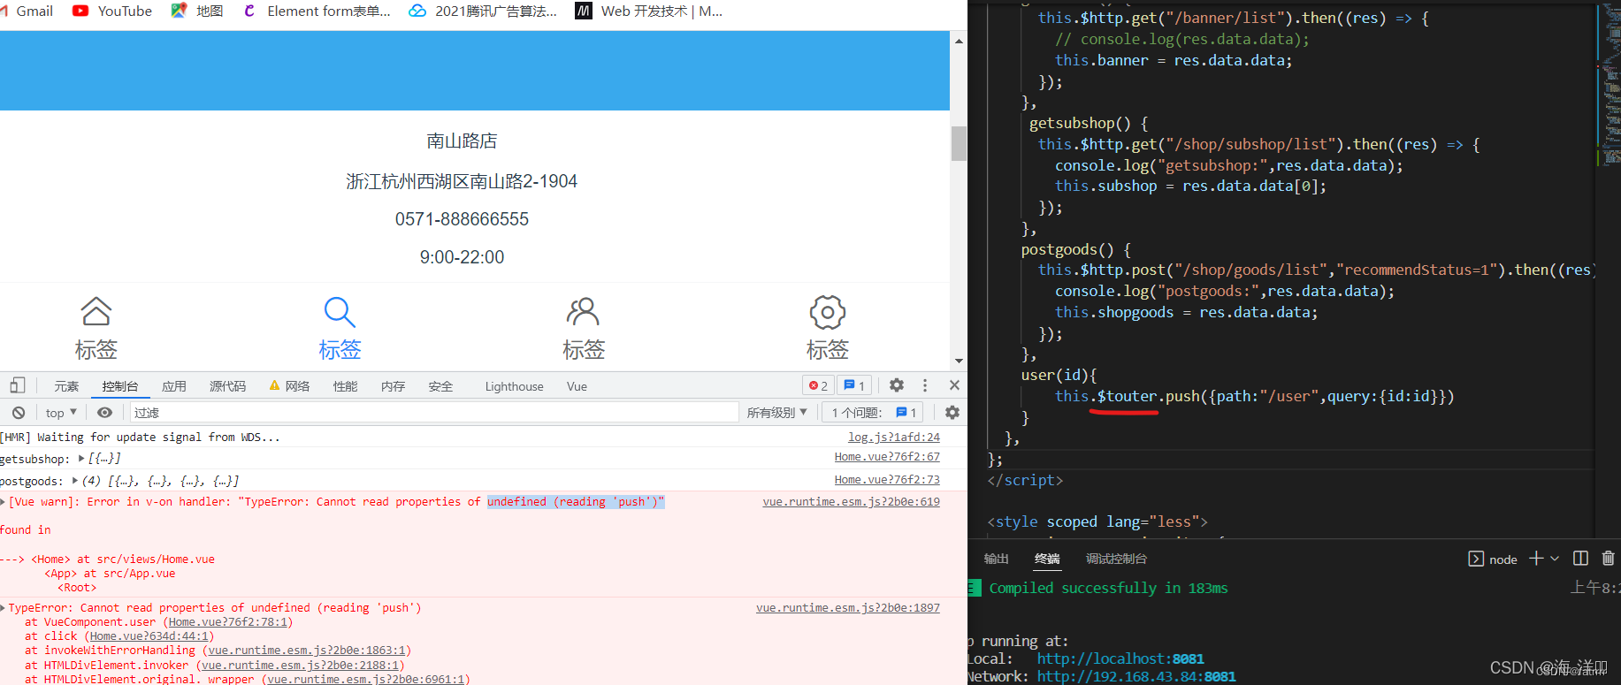This screenshot has height=685, width=1621.
Task: Open the Element form bookmark
Action: click(x=317, y=11)
